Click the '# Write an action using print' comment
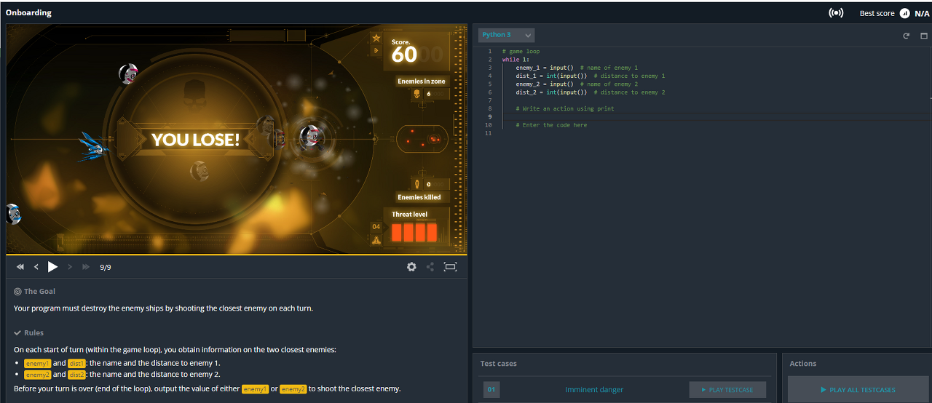 tap(565, 108)
